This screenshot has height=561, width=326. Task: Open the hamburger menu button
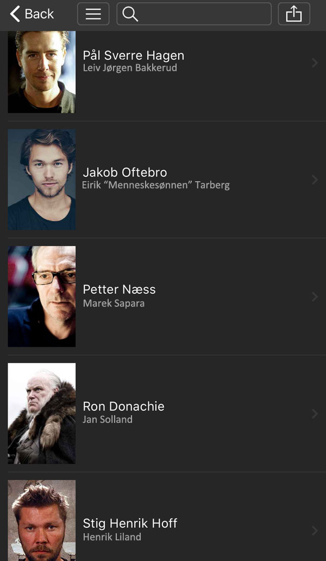coord(93,14)
